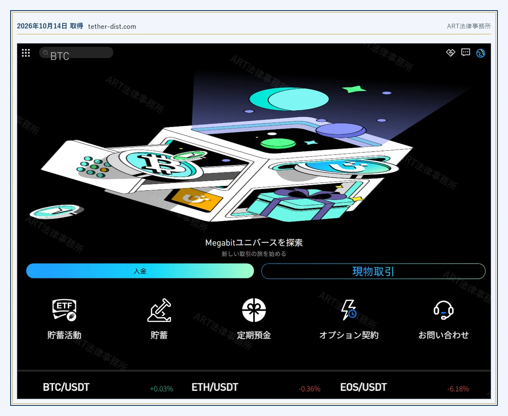The height and width of the screenshot is (416, 508).
Task: Click the +0.03% change value
Action: [x=161, y=388]
